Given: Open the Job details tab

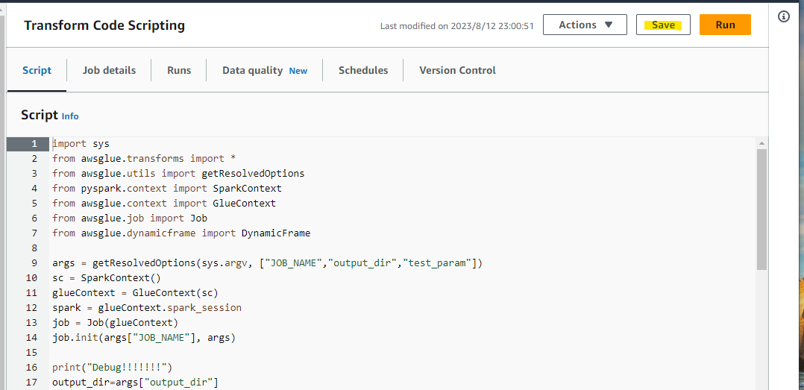Looking at the screenshot, I should tap(109, 70).
